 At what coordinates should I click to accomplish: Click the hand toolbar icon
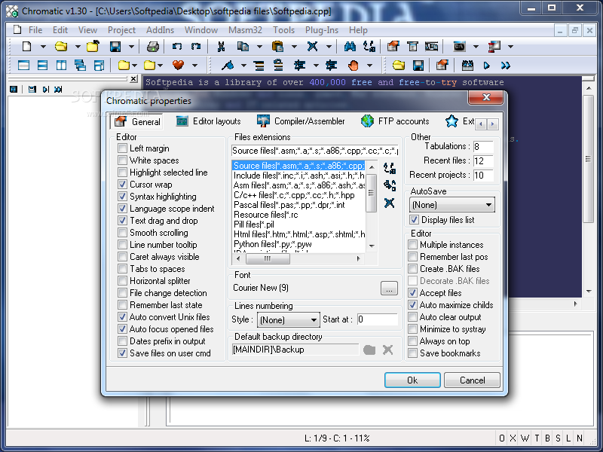[x=353, y=66]
